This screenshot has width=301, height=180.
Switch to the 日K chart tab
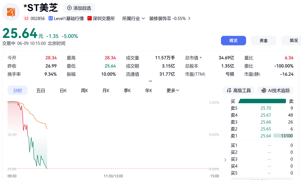[63, 91]
